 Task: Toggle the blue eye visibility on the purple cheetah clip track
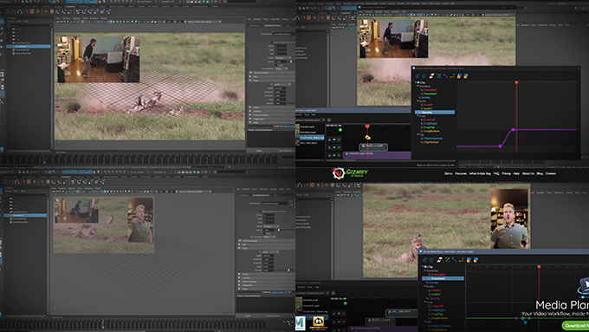(x=334, y=154)
